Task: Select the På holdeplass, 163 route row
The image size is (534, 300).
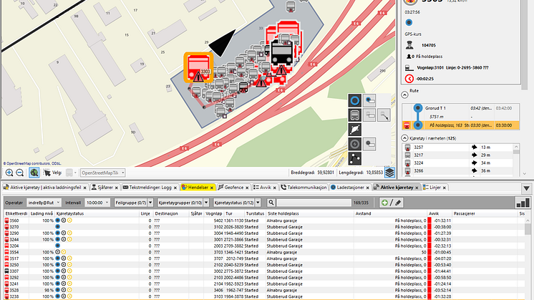Action: point(461,125)
